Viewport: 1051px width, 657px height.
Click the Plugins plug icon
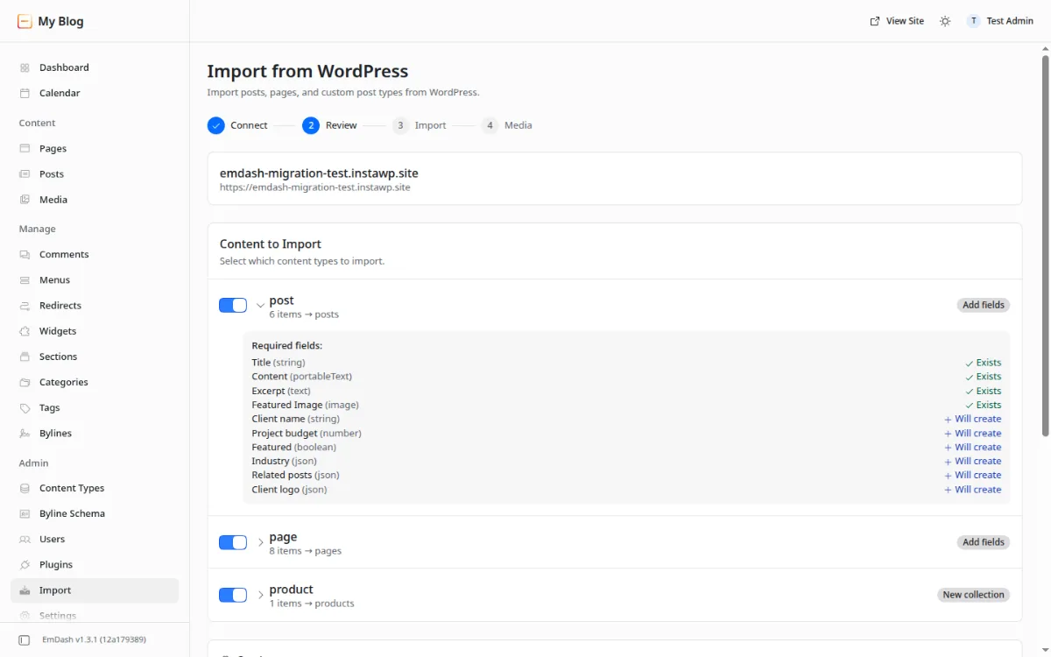click(x=25, y=565)
